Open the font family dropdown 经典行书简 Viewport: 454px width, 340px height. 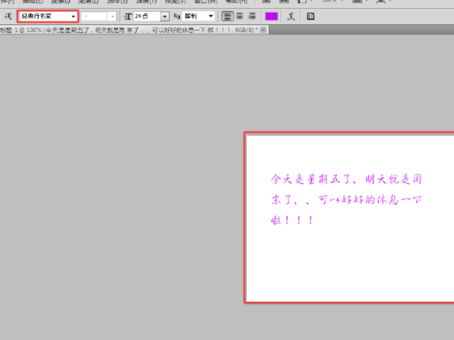48,16
